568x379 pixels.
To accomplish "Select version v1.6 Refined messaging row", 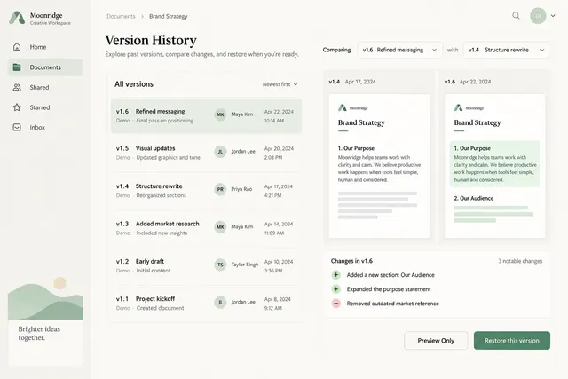I will pyautogui.click(x=206, y=116).
